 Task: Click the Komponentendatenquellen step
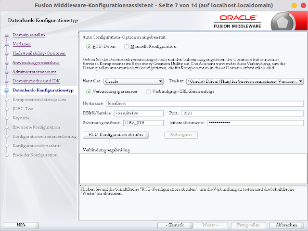[39, 100]
